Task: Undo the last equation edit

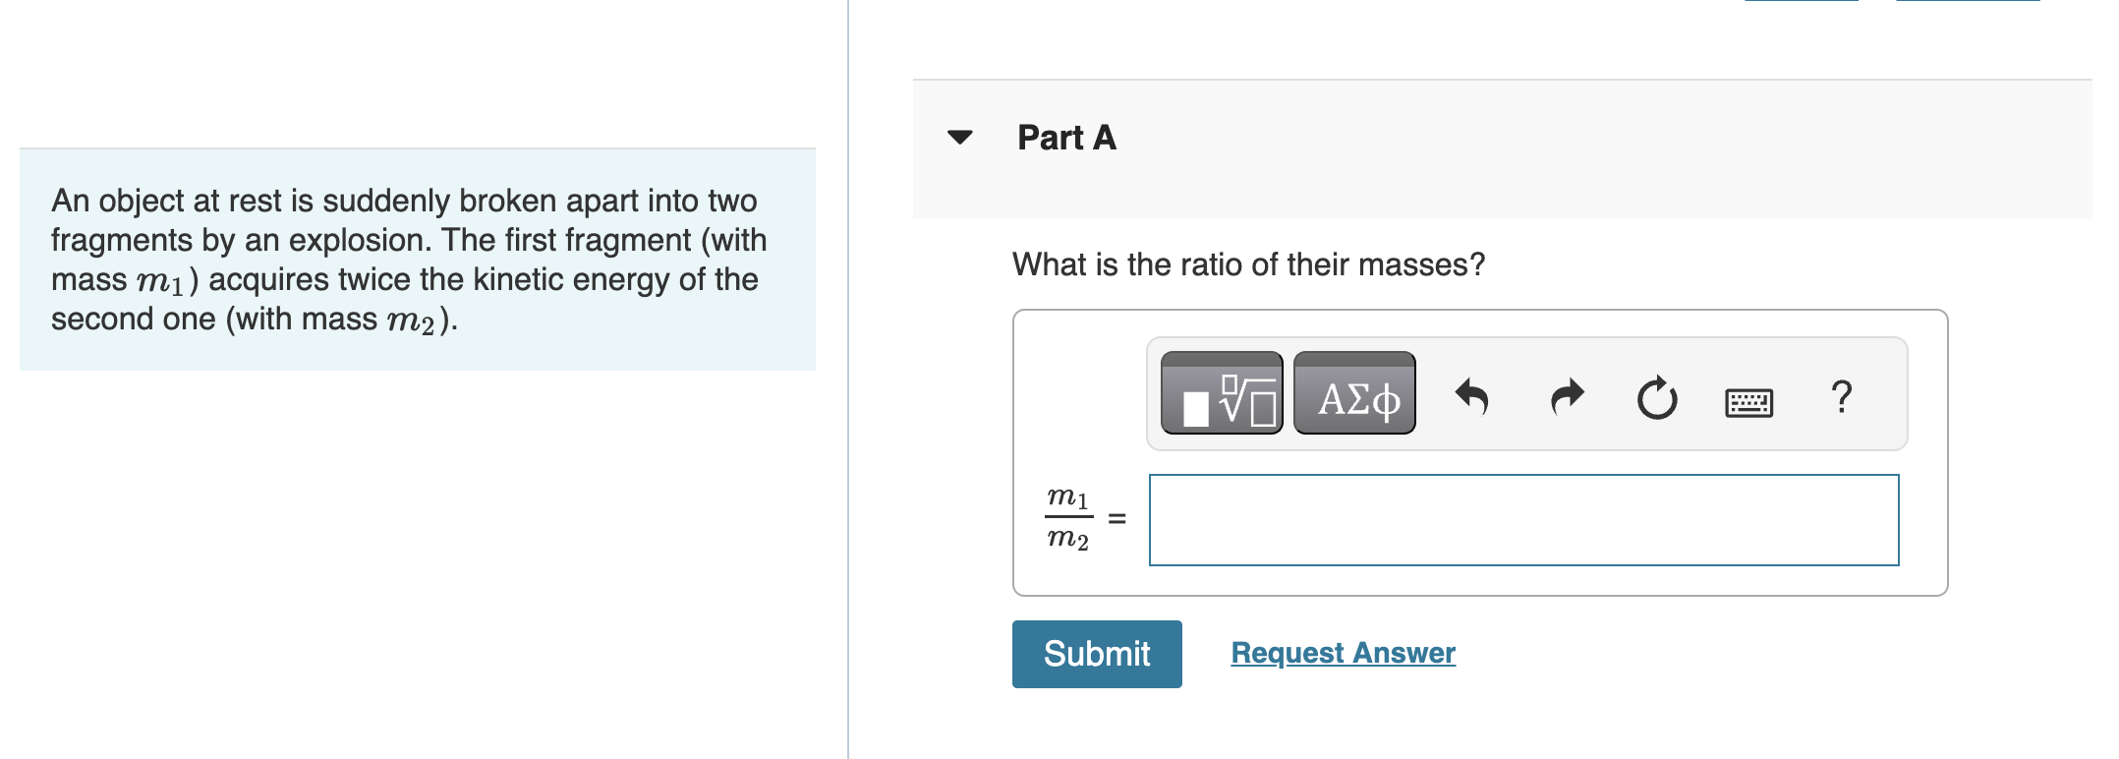Action: (1474, 397)
